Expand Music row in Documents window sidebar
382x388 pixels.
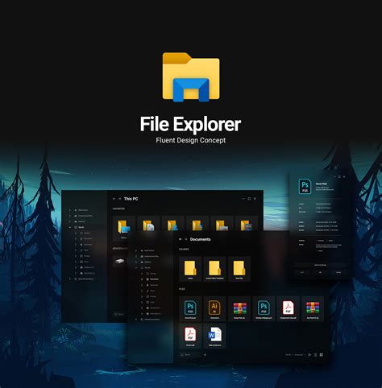click(142, 291)
